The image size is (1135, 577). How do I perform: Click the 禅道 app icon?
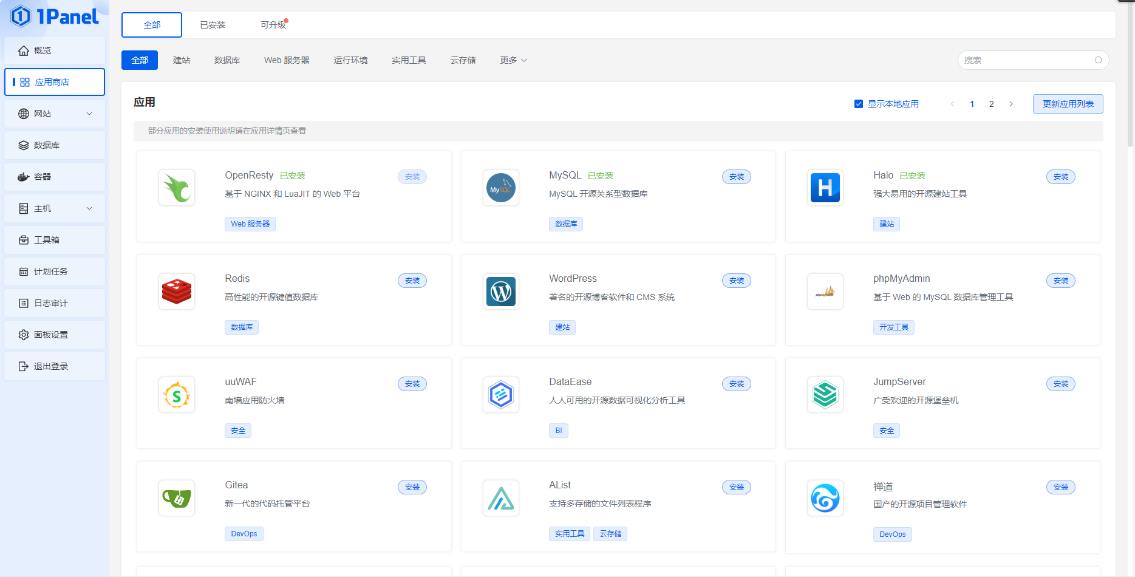click(825, 498)
